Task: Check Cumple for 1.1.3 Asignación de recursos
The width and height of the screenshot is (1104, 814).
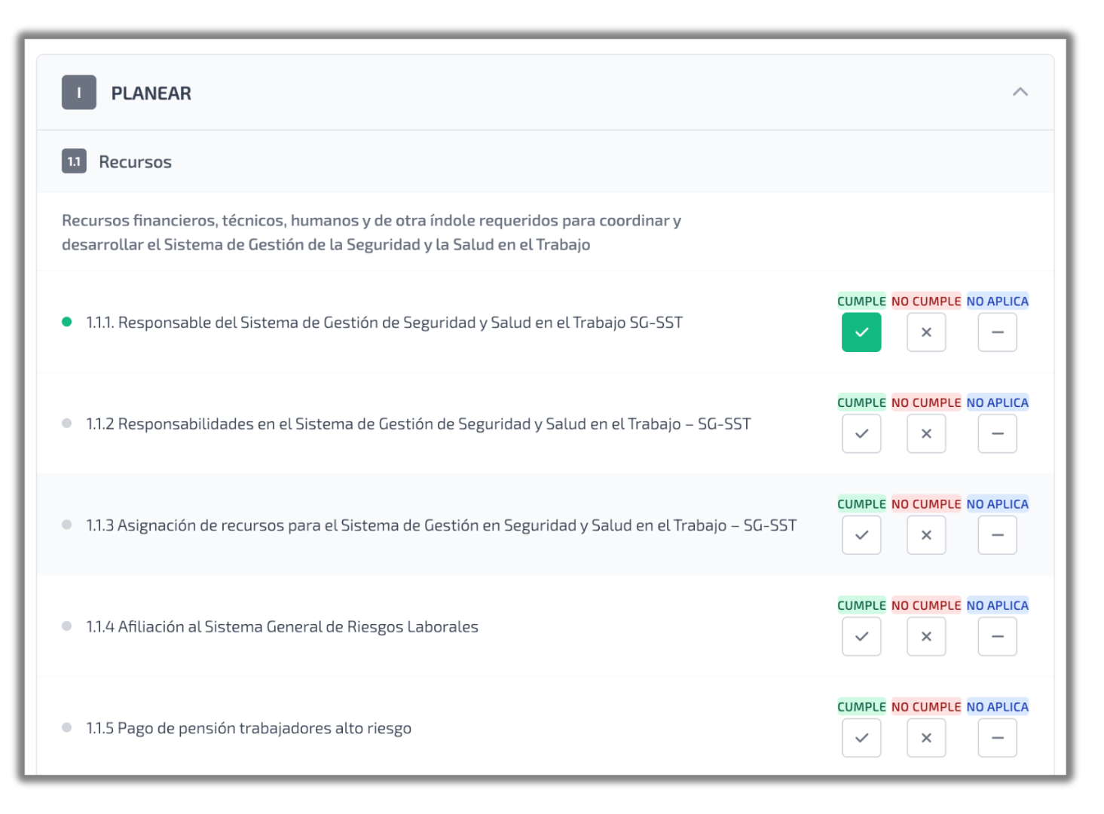Action: [861, 535]
